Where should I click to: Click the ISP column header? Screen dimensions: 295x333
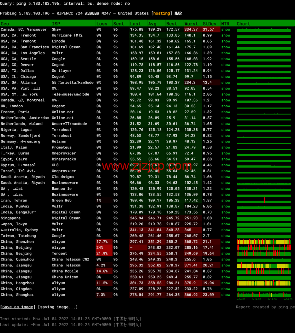tap(56, 24)
